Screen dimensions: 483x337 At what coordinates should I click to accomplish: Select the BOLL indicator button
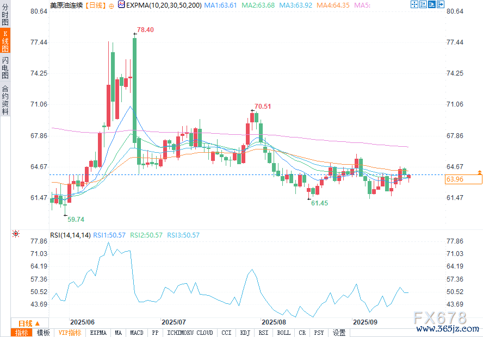point(283,333)
